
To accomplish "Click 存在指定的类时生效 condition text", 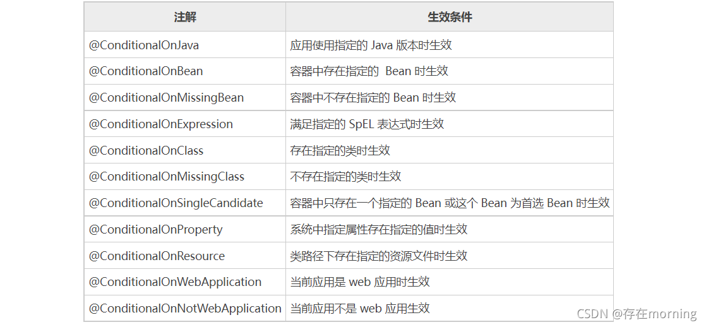I will click(x=340, y=151).
